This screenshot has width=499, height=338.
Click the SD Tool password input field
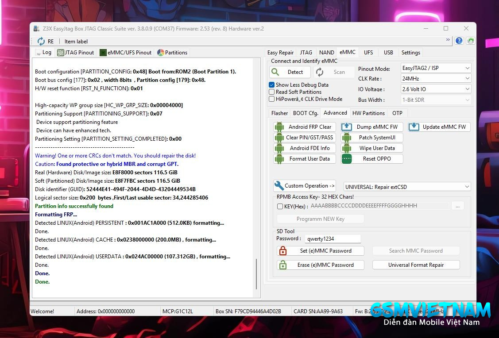[333, 239]
